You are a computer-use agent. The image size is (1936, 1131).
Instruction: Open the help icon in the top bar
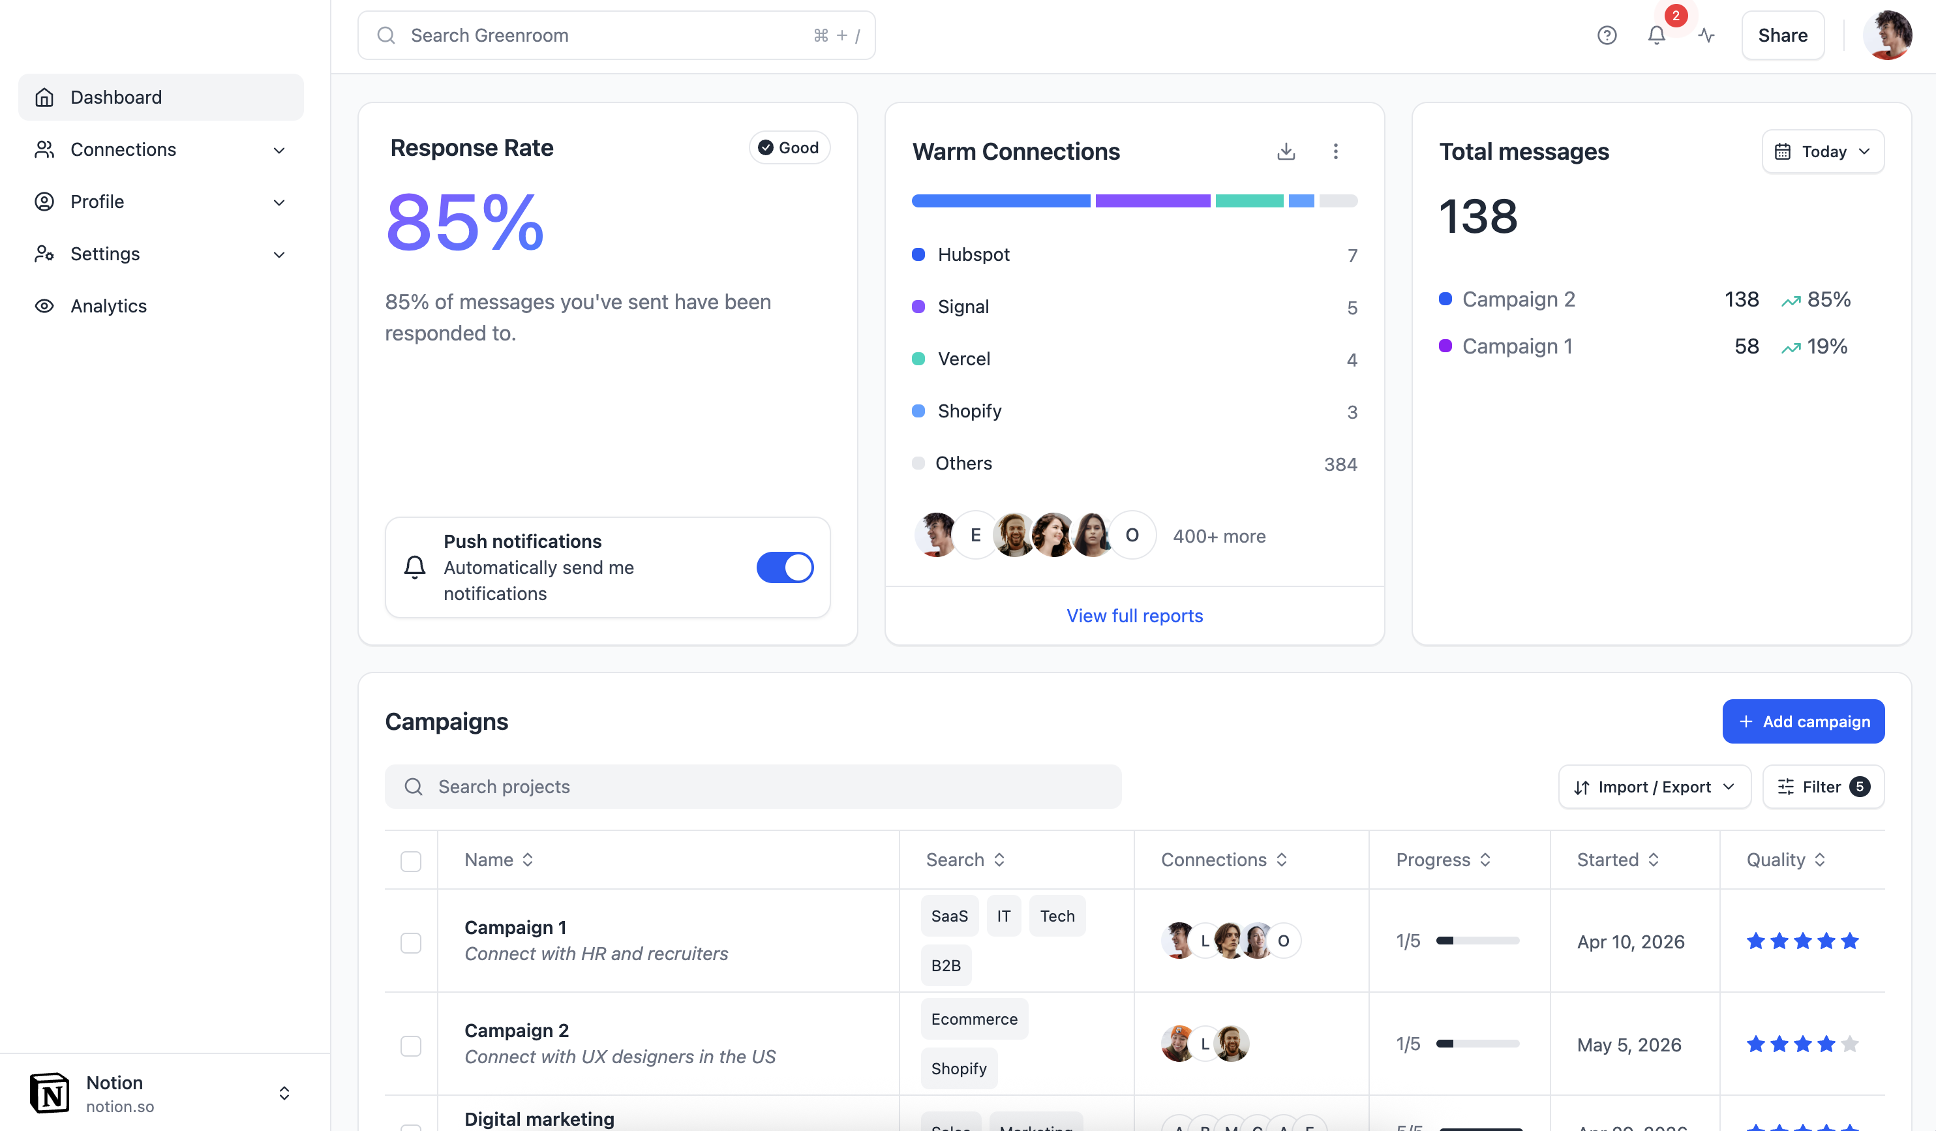coord(1607,35)
